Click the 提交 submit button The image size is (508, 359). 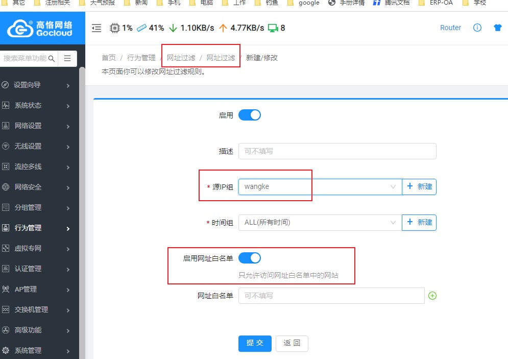tap(255, 343)
